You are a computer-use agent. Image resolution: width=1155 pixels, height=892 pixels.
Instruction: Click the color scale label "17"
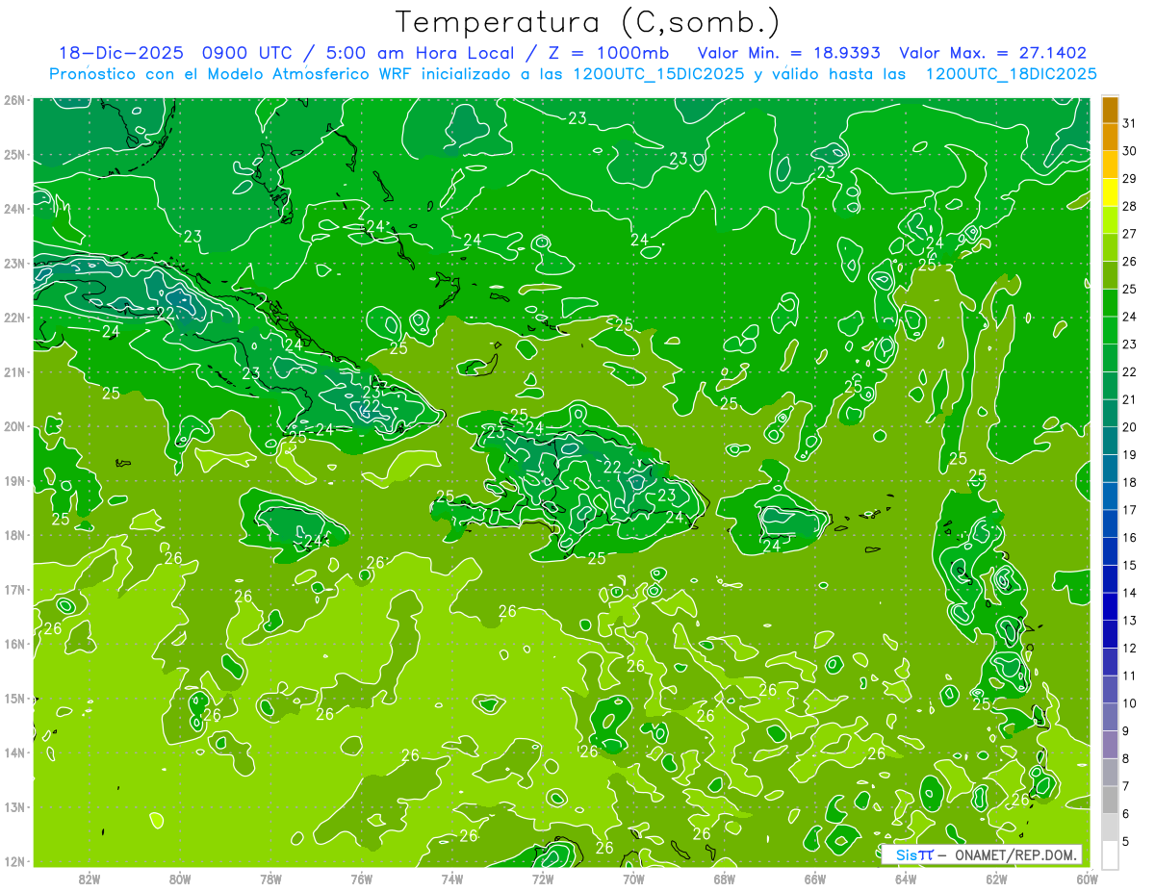[x=1129, y=510]
